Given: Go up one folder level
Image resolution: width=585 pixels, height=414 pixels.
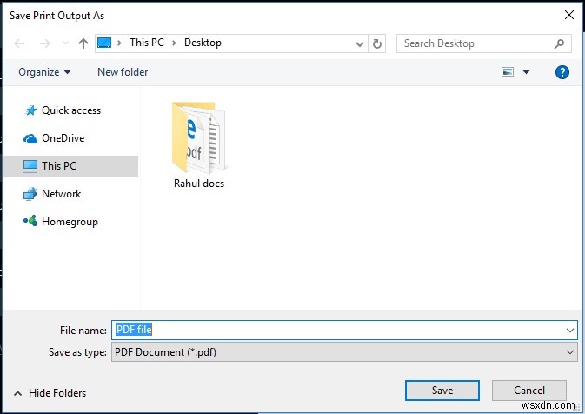Looking at the screenshot, I should (83, 43).
